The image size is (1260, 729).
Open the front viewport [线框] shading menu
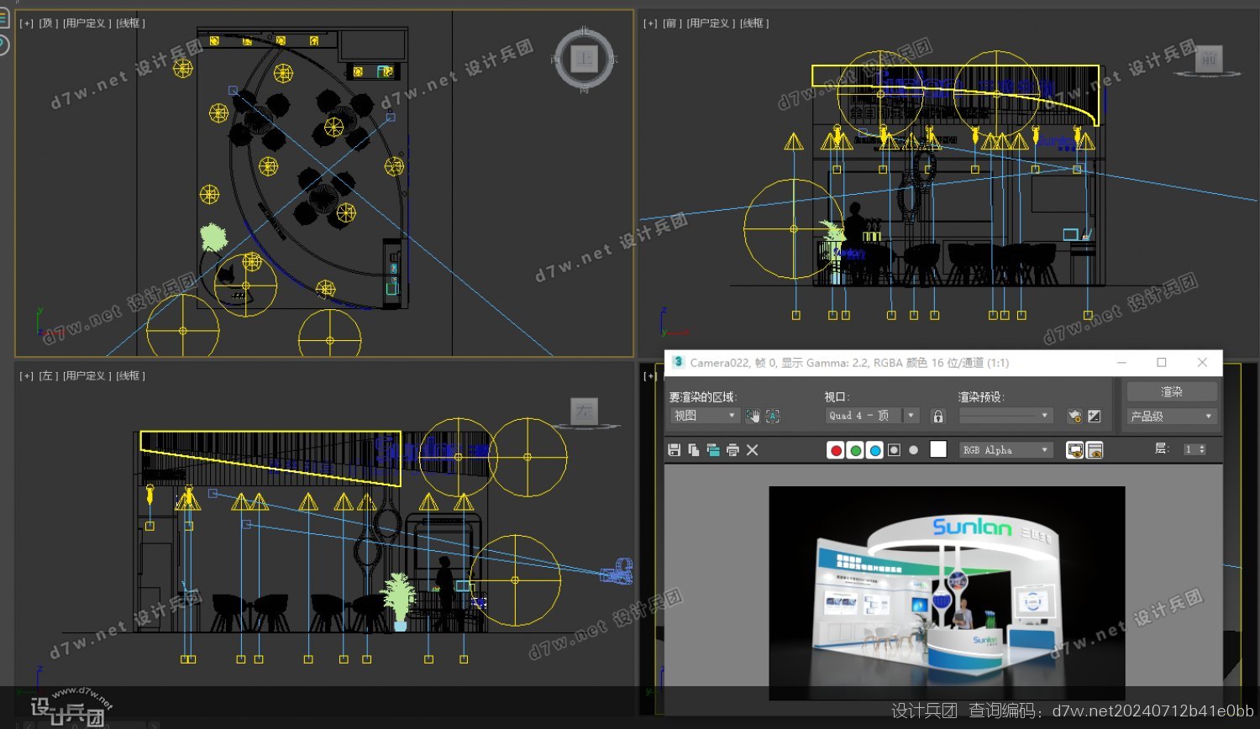[754, 24]
